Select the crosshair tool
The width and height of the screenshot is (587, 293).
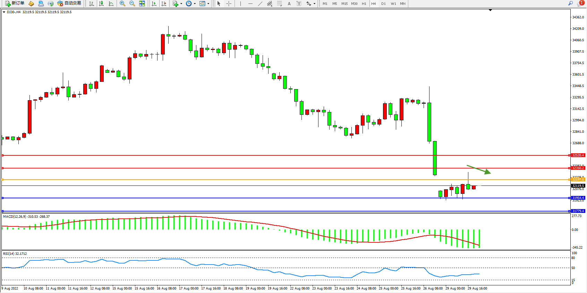tap(229, 3)
